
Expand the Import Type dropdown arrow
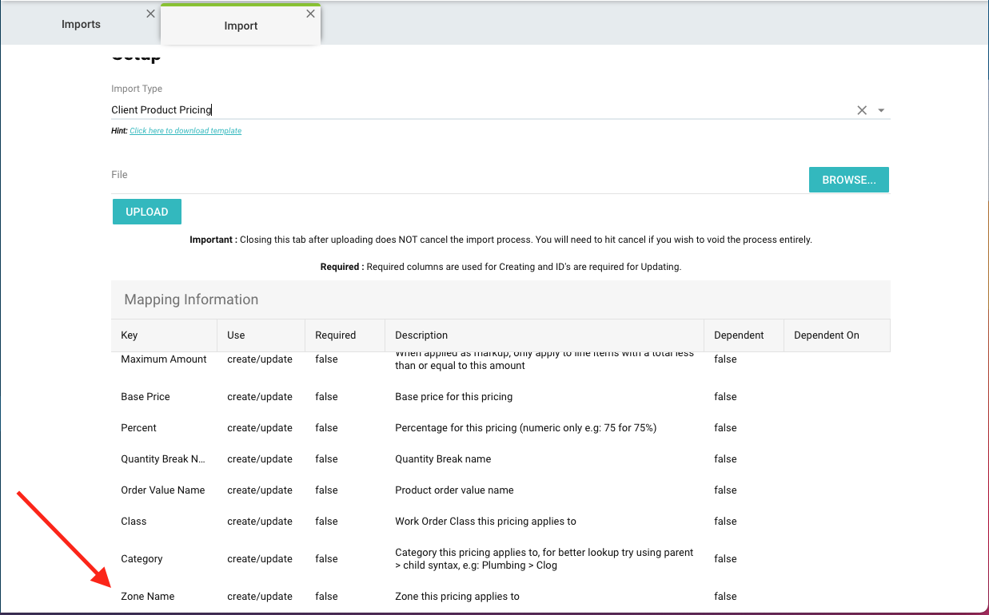[x=881, y=110]
